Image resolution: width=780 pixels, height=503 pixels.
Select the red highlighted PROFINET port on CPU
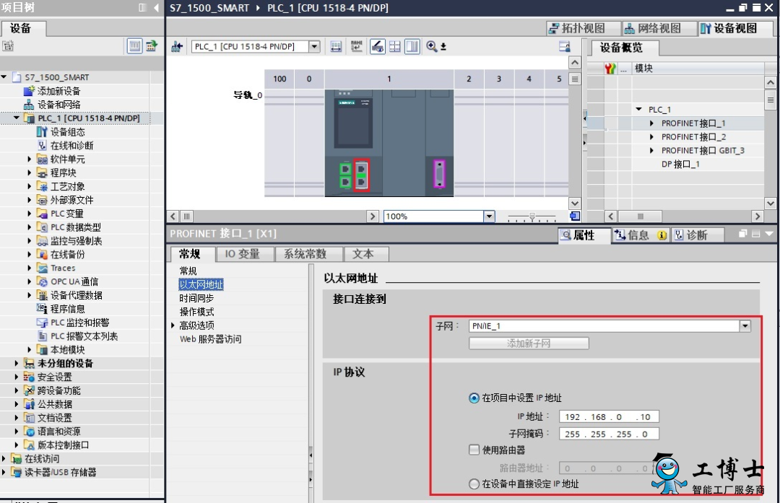coord(362,175)
